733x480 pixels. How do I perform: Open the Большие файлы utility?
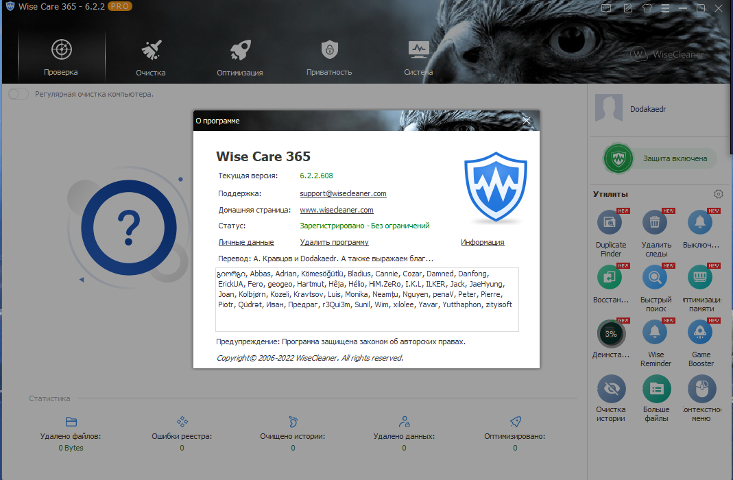click(656, 389)
